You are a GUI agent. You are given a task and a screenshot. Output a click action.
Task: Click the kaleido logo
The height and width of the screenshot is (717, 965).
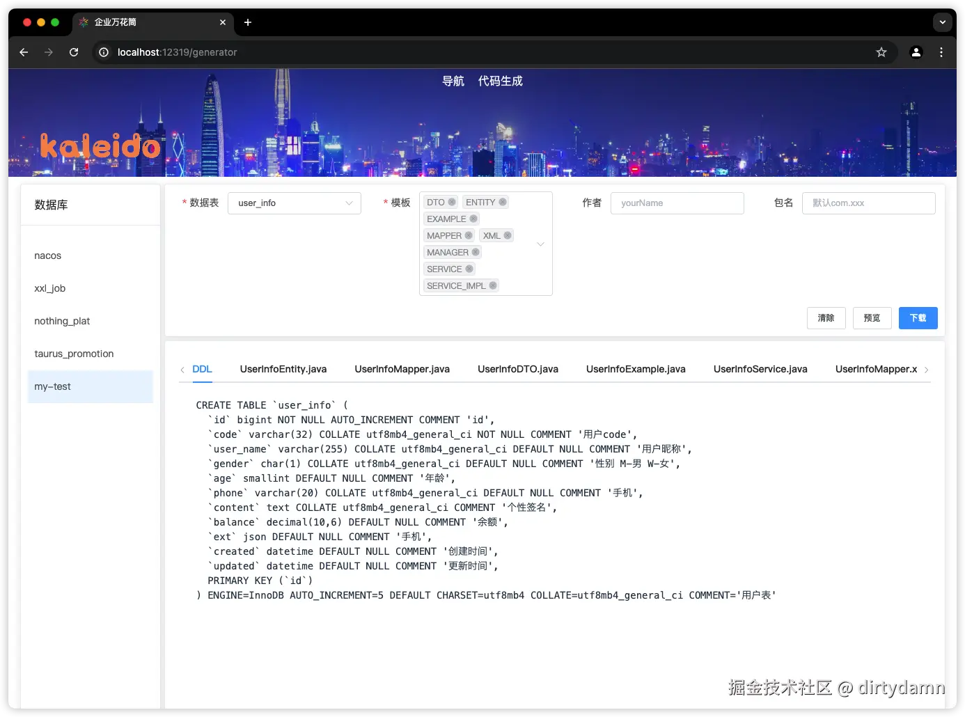click(100, 146)
